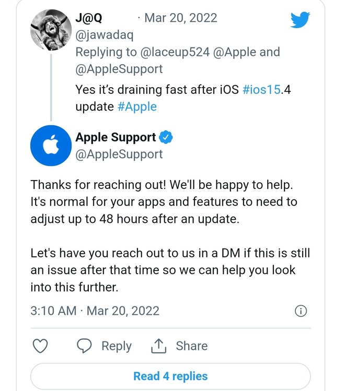This screenshot has height=391, width=345.
Task: Click the Mar 20, 2022 date beside J@Q
Action: click(x=181, y=18)
